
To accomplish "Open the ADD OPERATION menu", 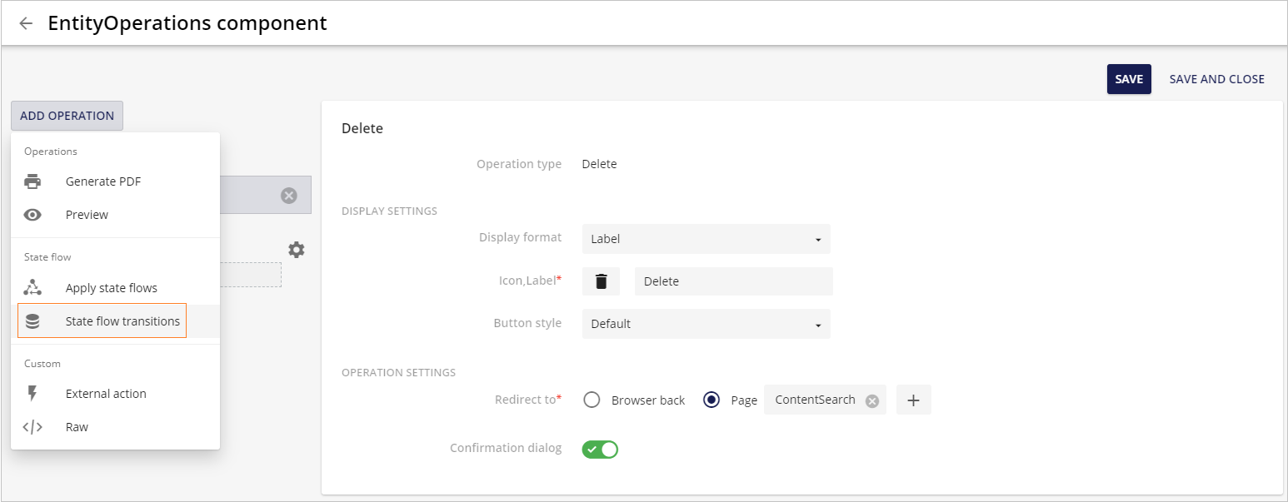I will pyautogui.click(x=67, y=116).
